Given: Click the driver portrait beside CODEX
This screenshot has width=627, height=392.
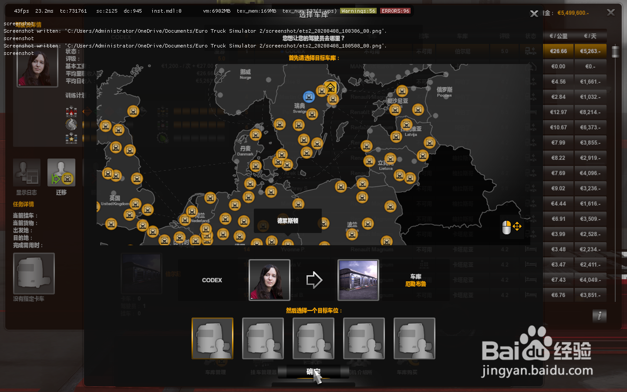Looking at the screenshot, I should 270,280.
